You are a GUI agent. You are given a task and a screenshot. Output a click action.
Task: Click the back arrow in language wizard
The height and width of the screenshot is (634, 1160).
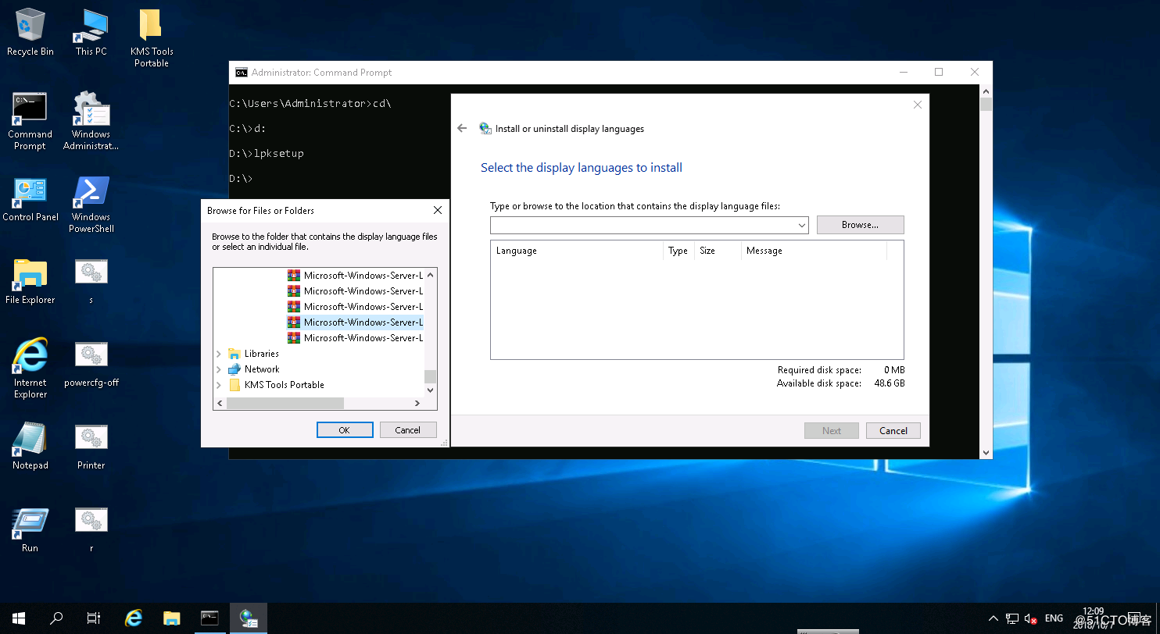[x=462, y=129]
